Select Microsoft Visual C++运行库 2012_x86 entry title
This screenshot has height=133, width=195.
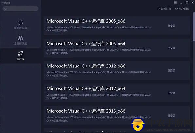click(86, 66)
